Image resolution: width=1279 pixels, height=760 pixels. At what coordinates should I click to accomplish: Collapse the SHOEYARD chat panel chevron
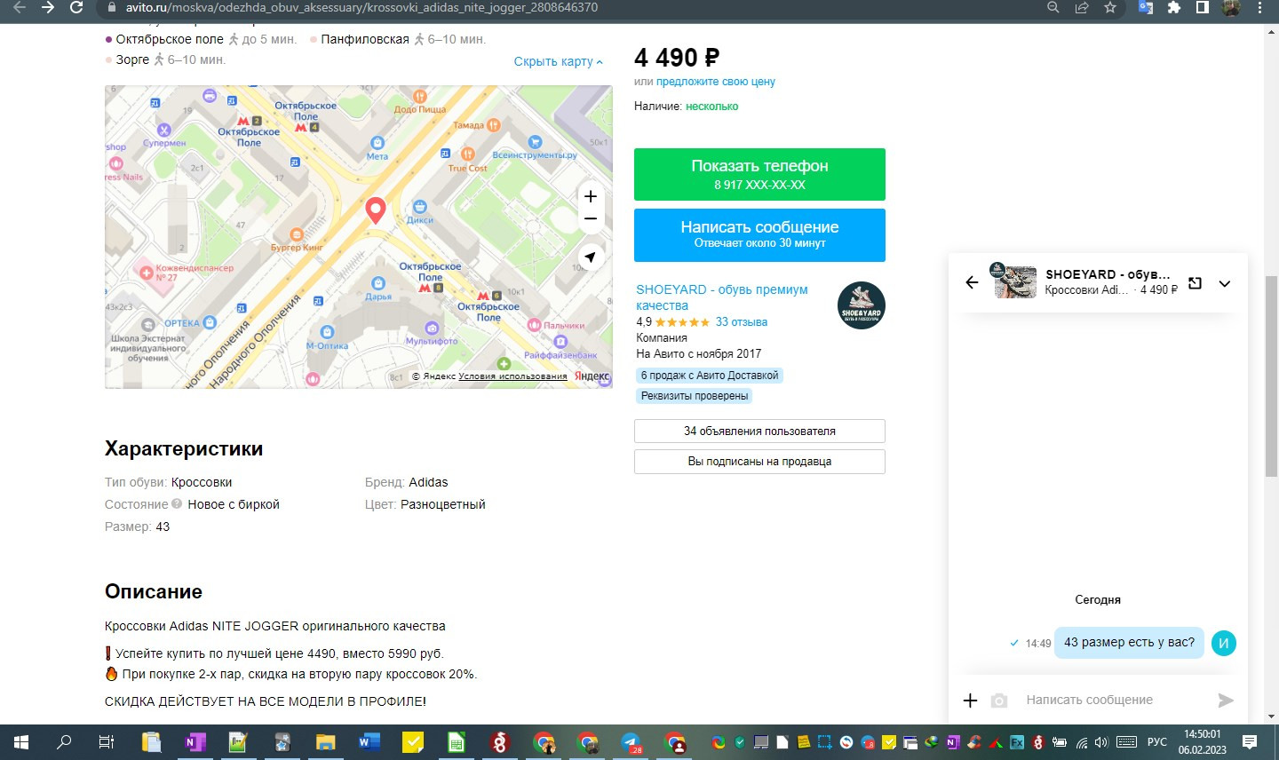pos(1225,284)
